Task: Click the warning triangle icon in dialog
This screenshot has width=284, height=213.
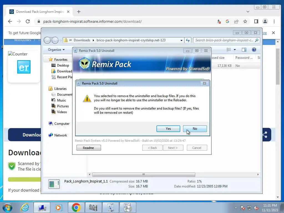Action: pyautogui.click(x=87, y=98)
